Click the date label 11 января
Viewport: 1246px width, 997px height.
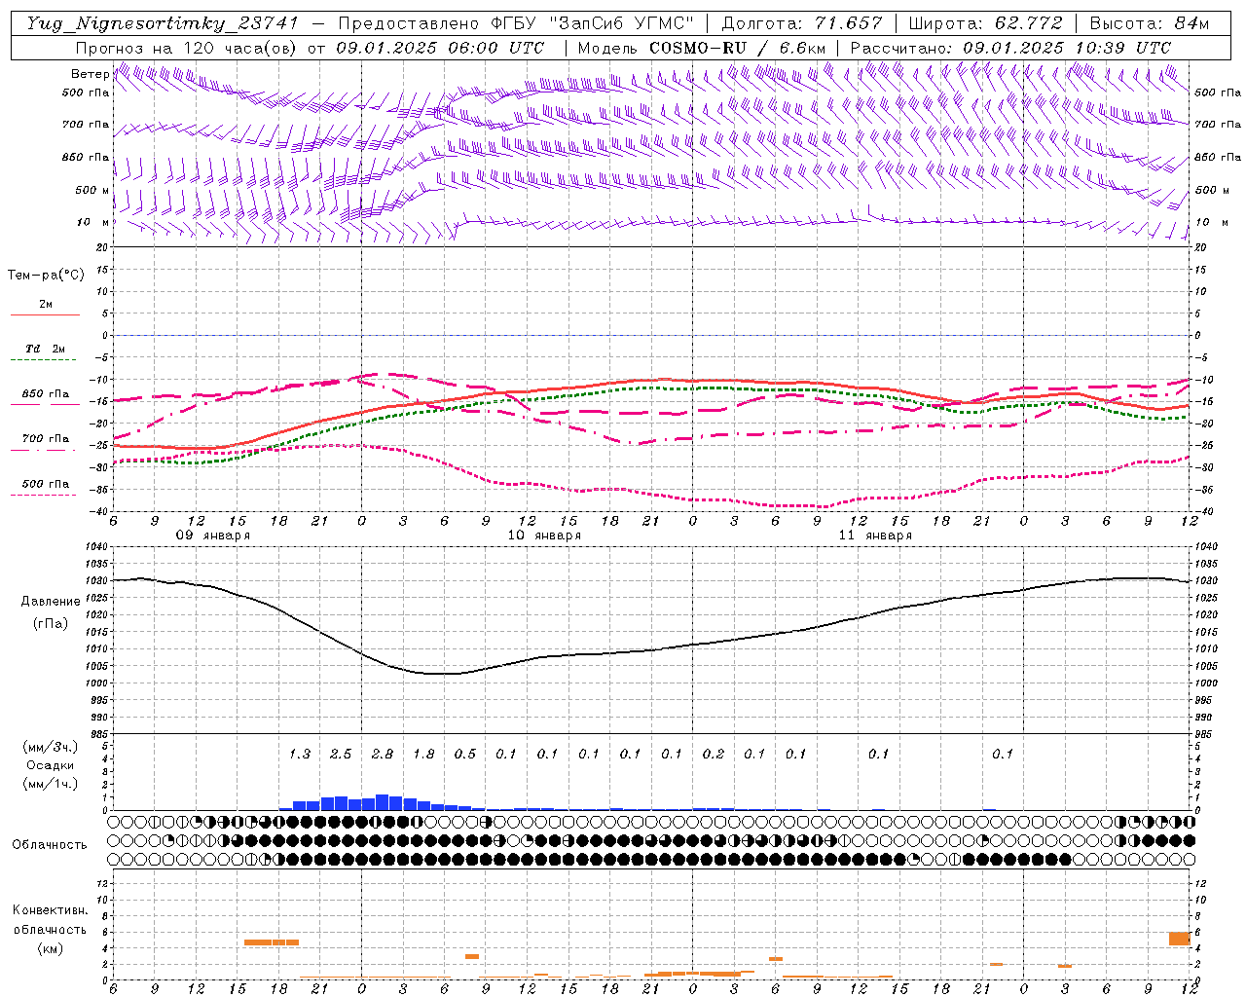(875, 535)
